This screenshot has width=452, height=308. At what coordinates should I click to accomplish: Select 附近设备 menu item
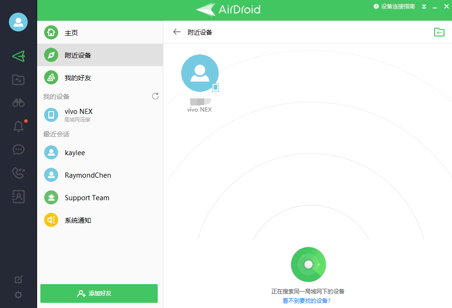100,55
